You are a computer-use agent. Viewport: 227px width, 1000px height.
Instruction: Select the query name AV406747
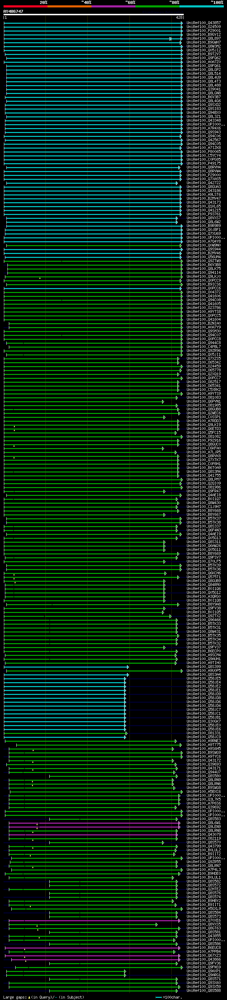coord(13,12)
